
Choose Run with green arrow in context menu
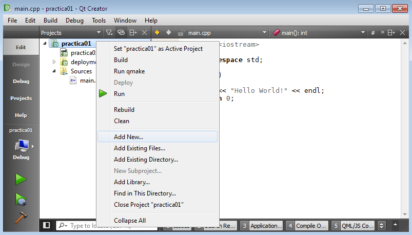point(158,94)
